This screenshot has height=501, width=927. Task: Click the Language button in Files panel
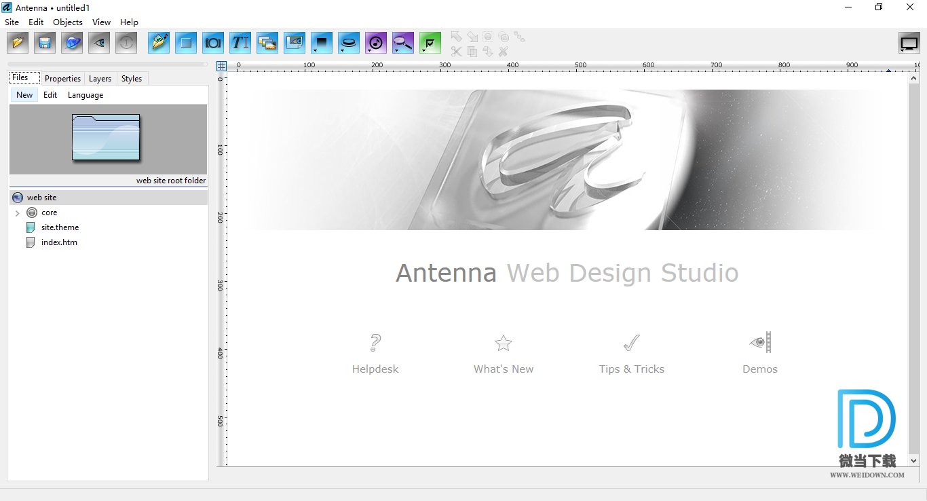coord(86,95)
